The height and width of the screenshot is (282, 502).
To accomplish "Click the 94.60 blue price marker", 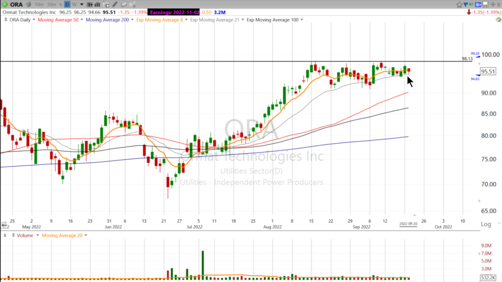I will coord(475,79).
